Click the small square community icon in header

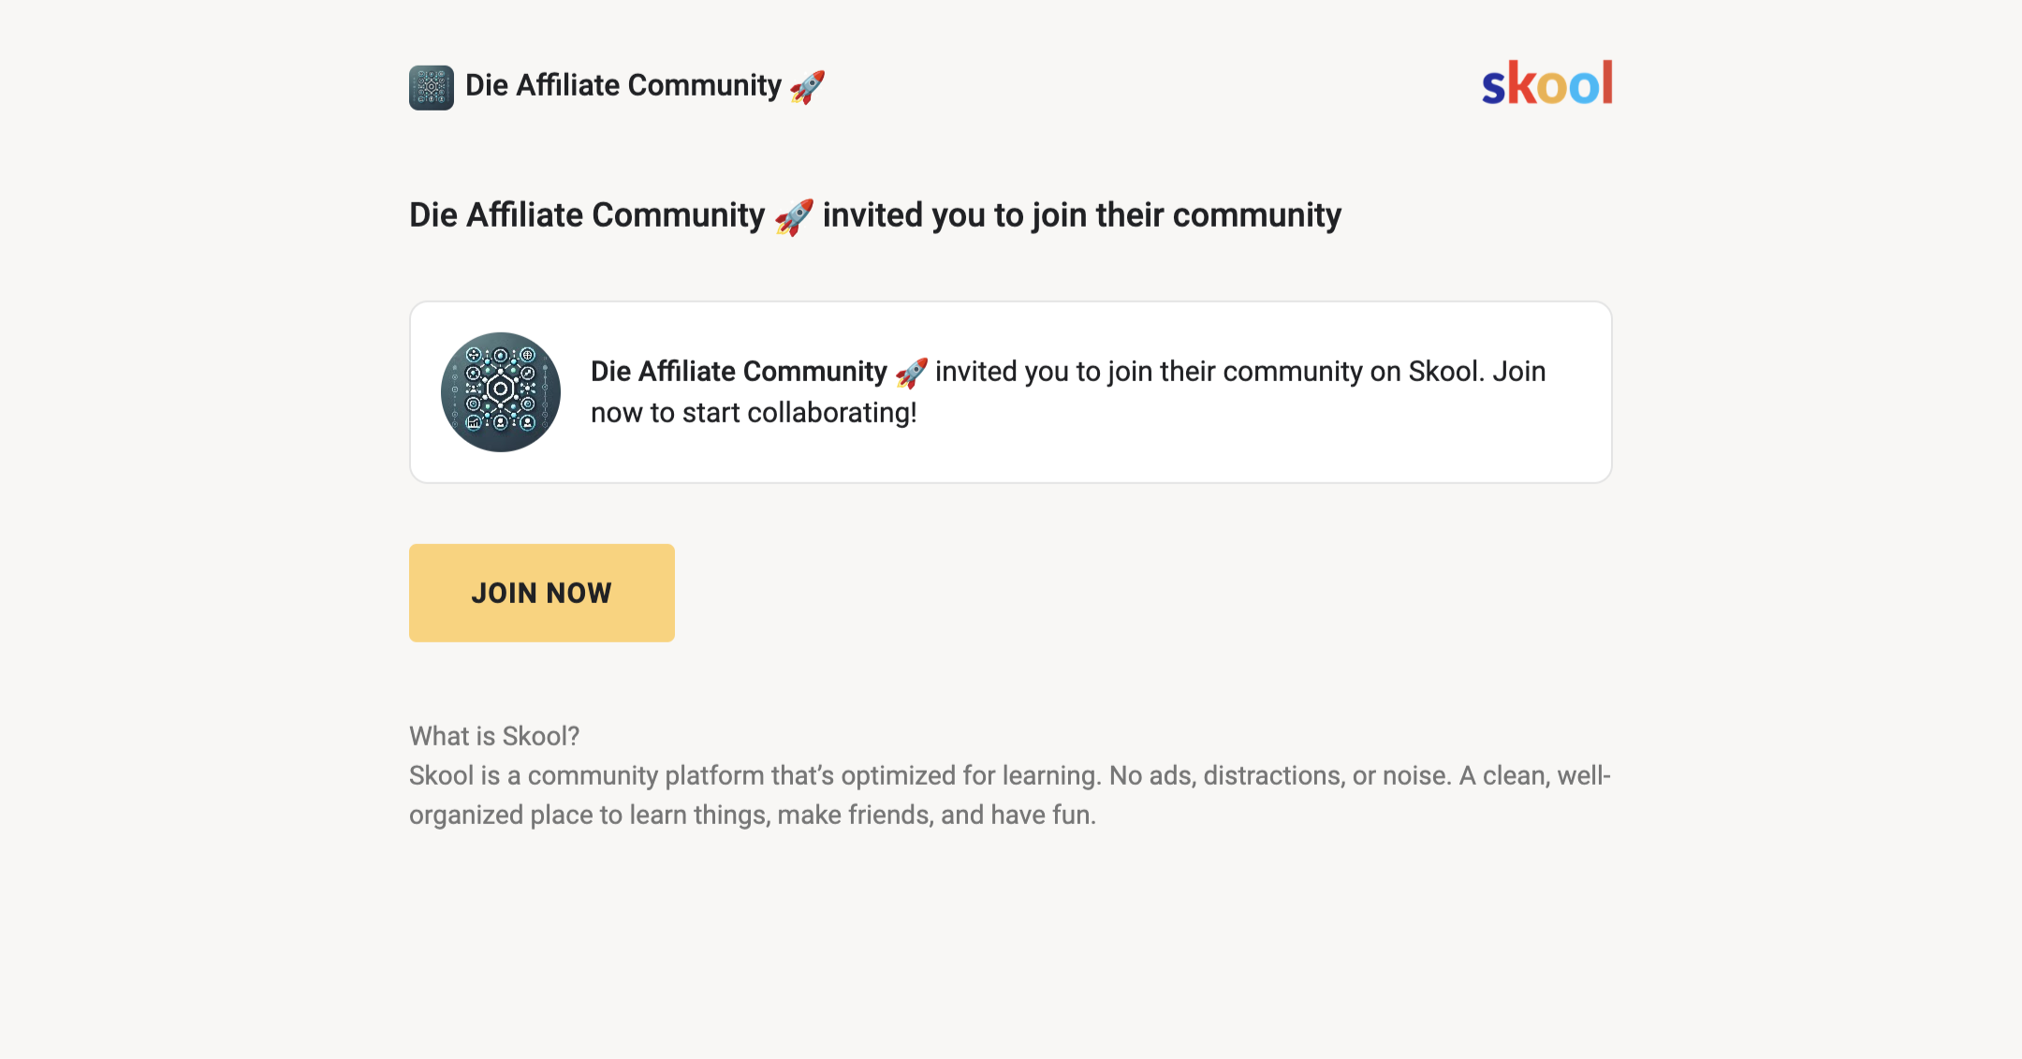[x=432, y=87]
